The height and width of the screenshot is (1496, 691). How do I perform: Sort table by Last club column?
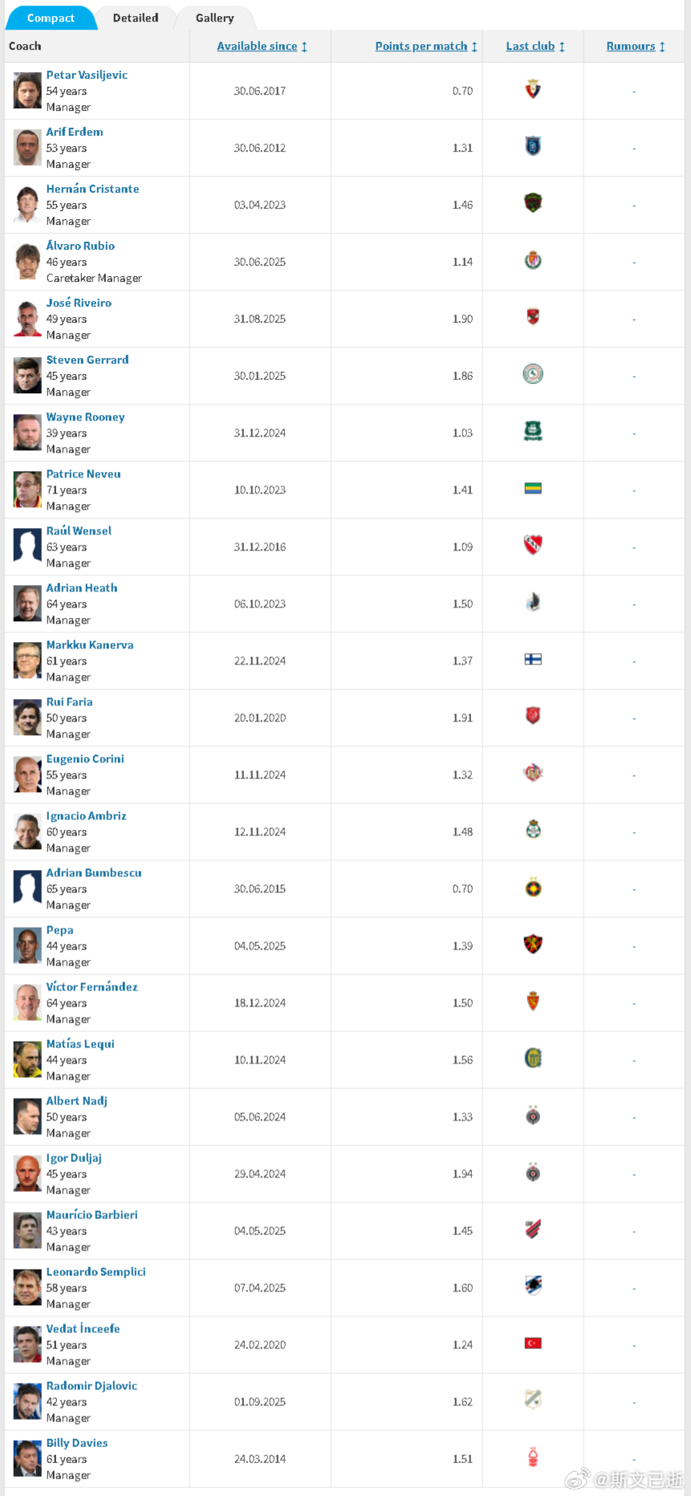click(535, 47)
